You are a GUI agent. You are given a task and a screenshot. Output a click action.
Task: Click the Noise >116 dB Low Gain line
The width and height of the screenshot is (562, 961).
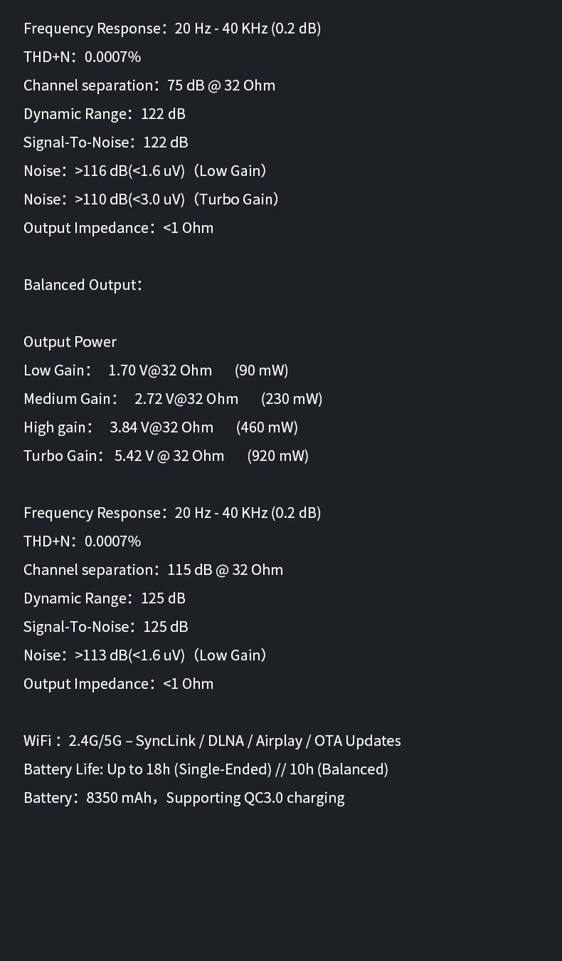tap(145, 171)
